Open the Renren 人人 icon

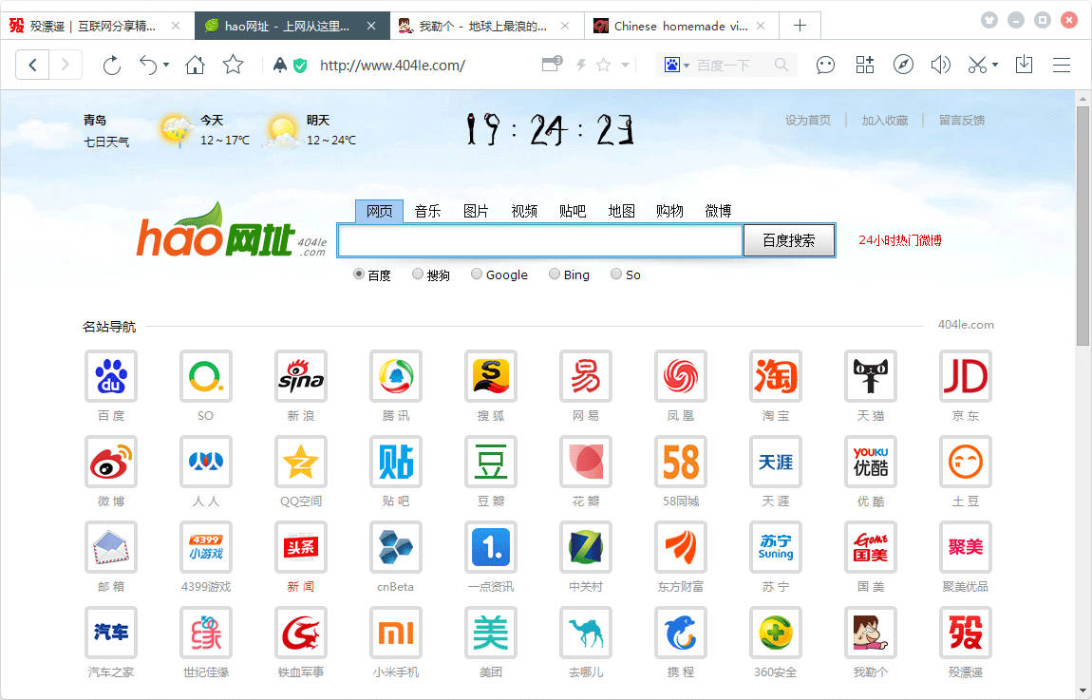tap(205, 462)
